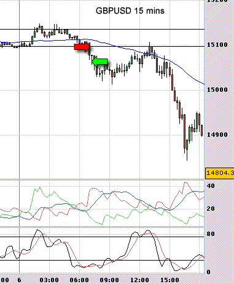Click the yellow 14804.3 current price tag
This screenshot has width=234, height=284.
[220, 173]
